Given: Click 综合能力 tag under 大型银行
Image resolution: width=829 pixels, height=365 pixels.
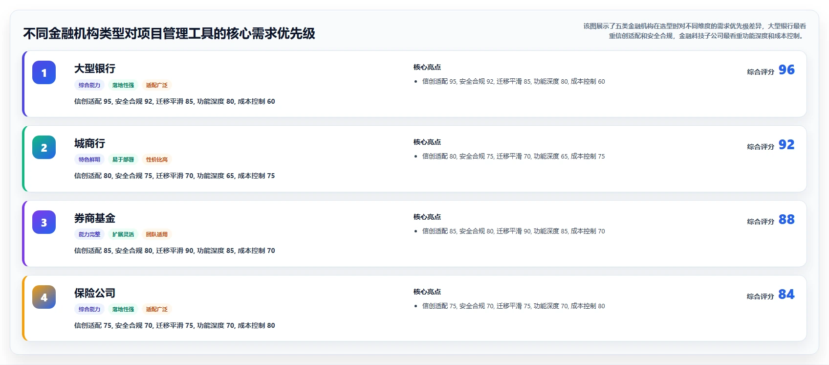Looking at the screenshot, I should [x=89, y=85].
